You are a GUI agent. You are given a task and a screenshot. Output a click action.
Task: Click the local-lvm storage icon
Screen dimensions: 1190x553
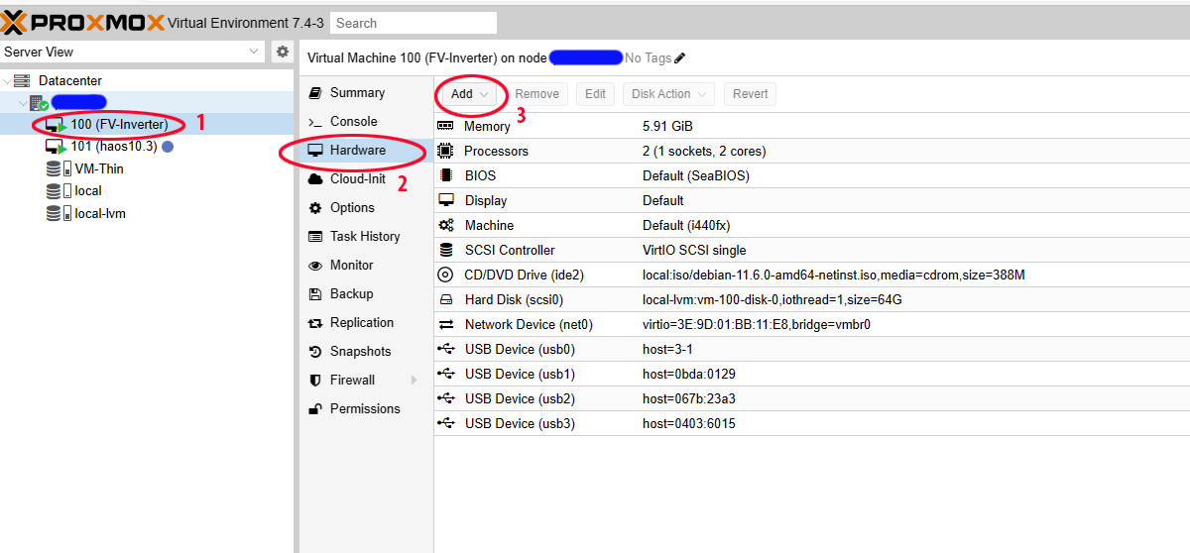click(59, 213)
